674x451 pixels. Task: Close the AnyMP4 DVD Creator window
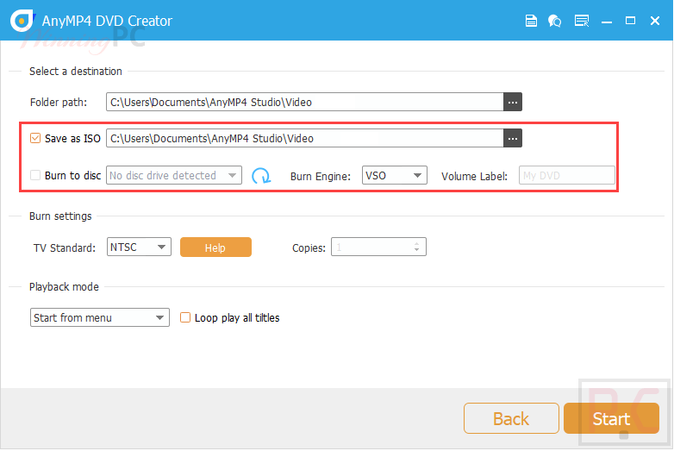[x=655, y=20]
